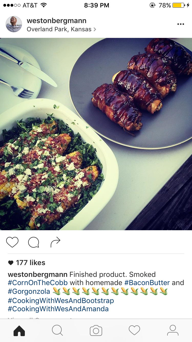Tap the heart icon to like the post

(12, 242)
